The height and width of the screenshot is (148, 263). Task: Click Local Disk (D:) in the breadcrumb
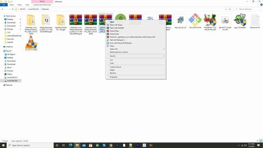pyautogui.click(x=33, y=9)
